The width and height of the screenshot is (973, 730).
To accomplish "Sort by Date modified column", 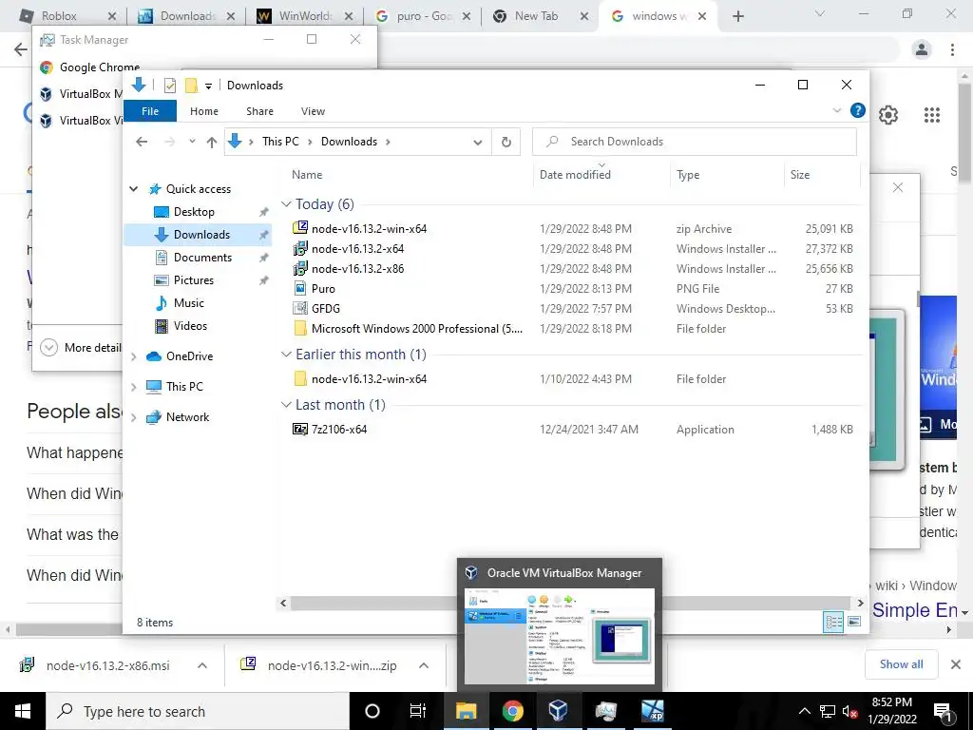I will [x=575, y=175].
